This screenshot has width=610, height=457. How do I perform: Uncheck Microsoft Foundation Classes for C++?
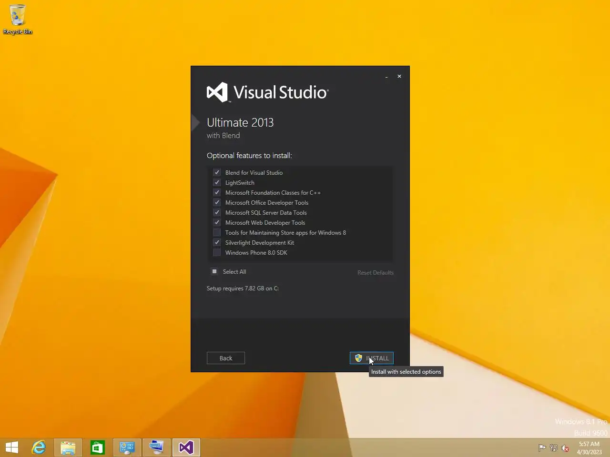(217, 192)
